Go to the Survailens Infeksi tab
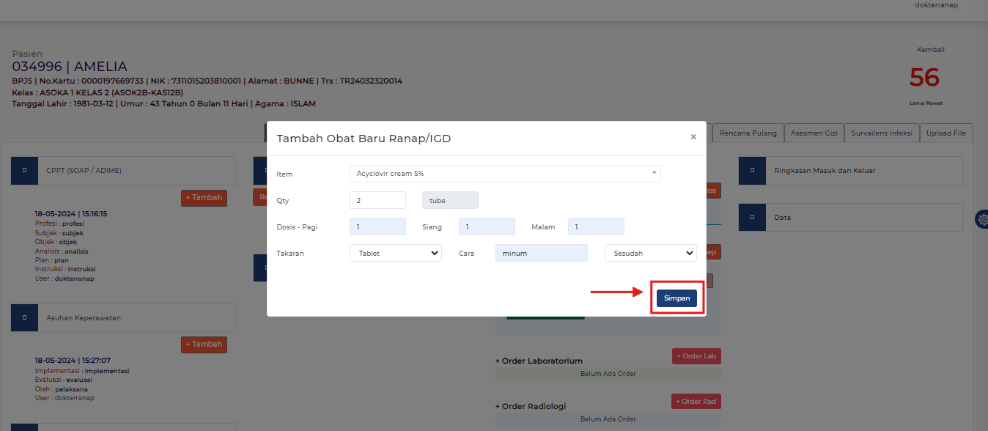This screenshot has height=431, width=988. 881,133
